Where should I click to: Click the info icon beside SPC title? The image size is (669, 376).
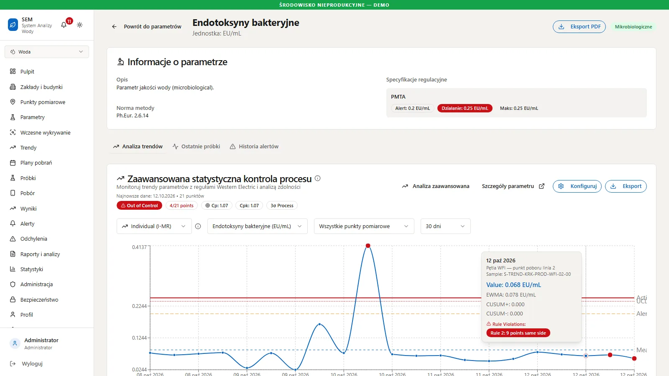point(318,178)
